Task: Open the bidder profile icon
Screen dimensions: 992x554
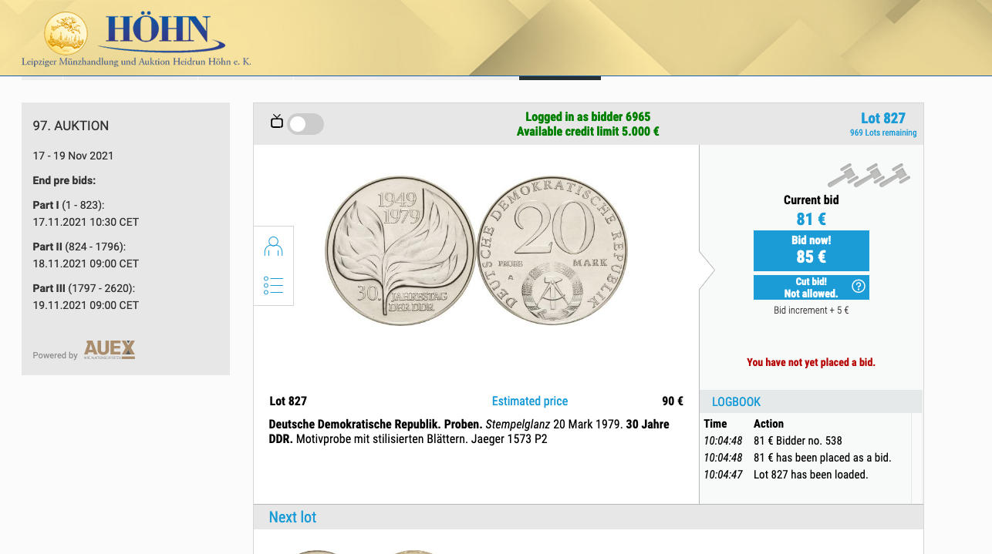Action: pos(273,247)
